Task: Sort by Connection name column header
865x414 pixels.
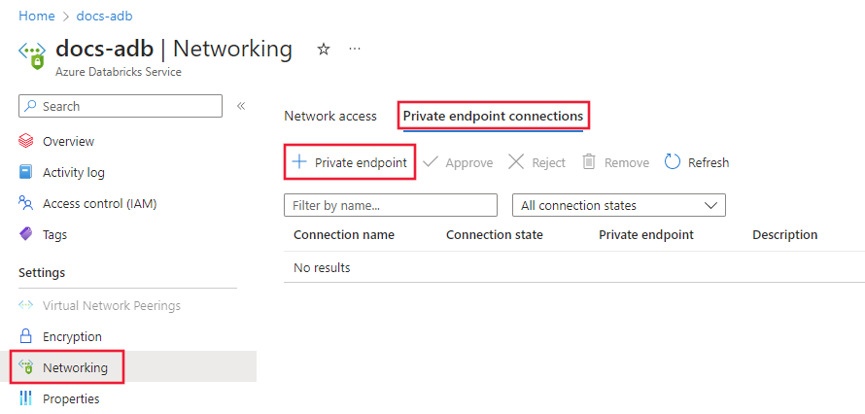Action: click(x=344, y=235)
